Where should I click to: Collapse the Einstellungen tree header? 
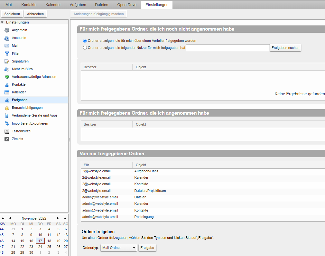coord(3,23)
